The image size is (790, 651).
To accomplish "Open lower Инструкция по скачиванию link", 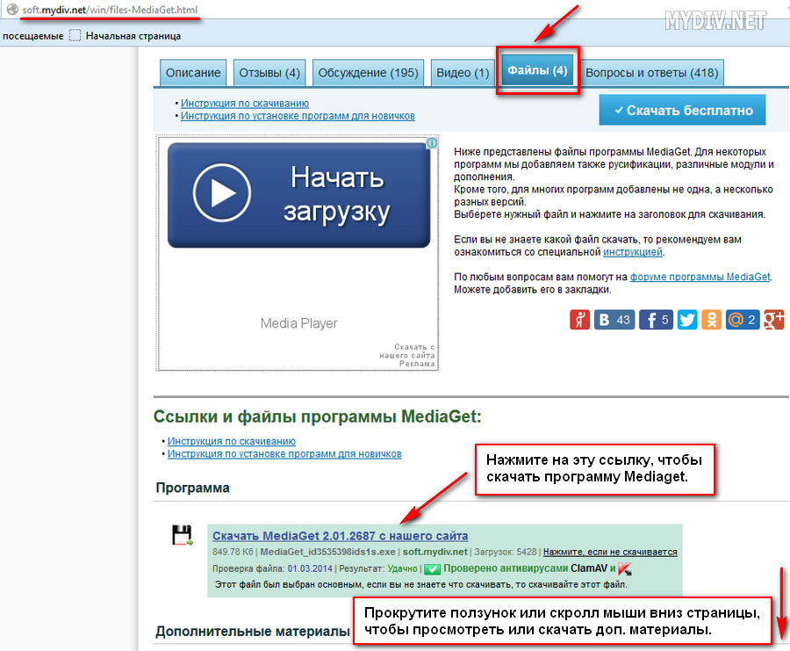I will click(x=231, y=441).
